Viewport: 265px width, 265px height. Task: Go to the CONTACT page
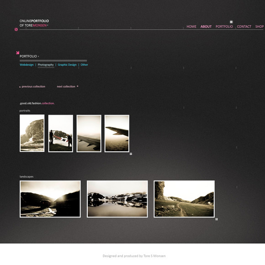[x=244, y=26]
